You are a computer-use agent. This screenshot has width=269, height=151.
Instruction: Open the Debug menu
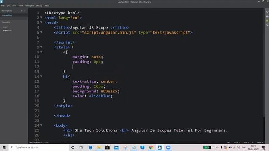39,5
